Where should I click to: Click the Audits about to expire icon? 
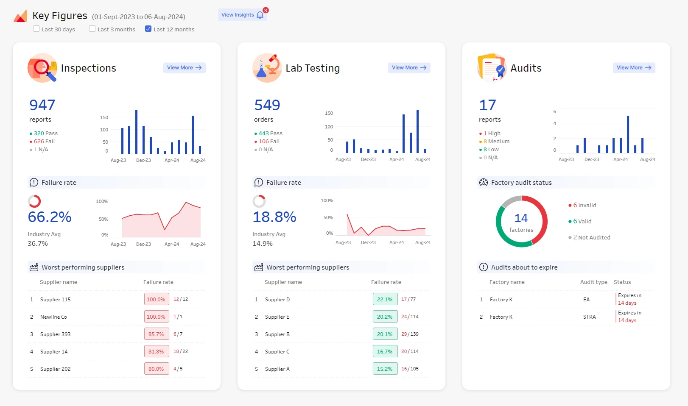pos(484,267)
